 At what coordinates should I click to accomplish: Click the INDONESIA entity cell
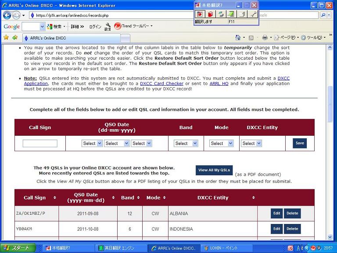click(x=213, y=229)
